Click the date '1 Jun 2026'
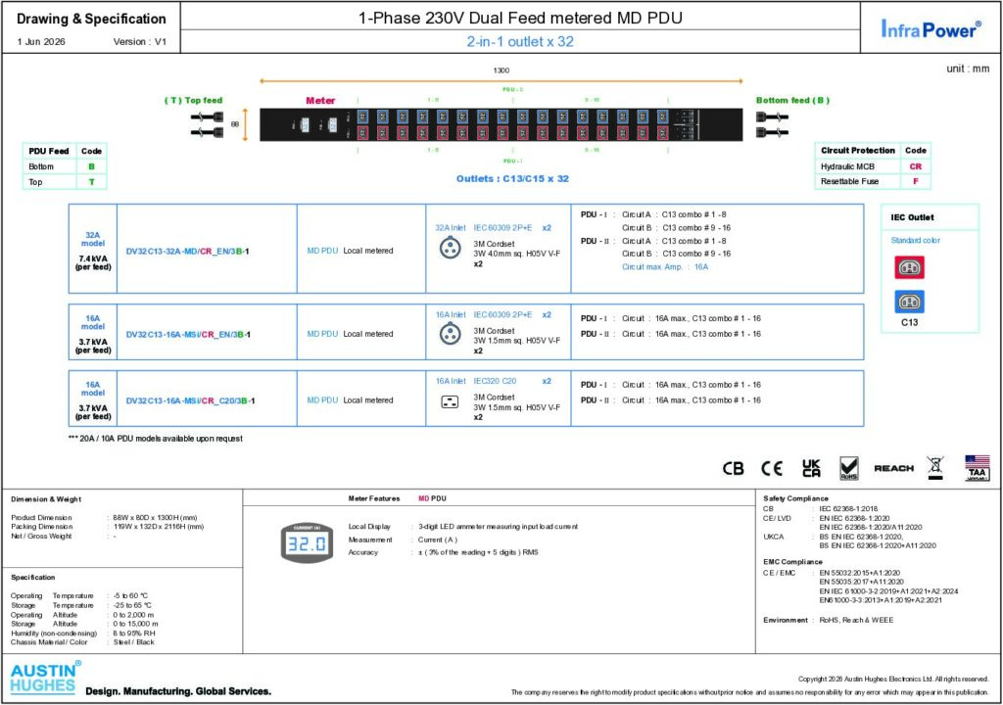The height and width of the screenshot is (705, 1003). [x=41, y=41]
